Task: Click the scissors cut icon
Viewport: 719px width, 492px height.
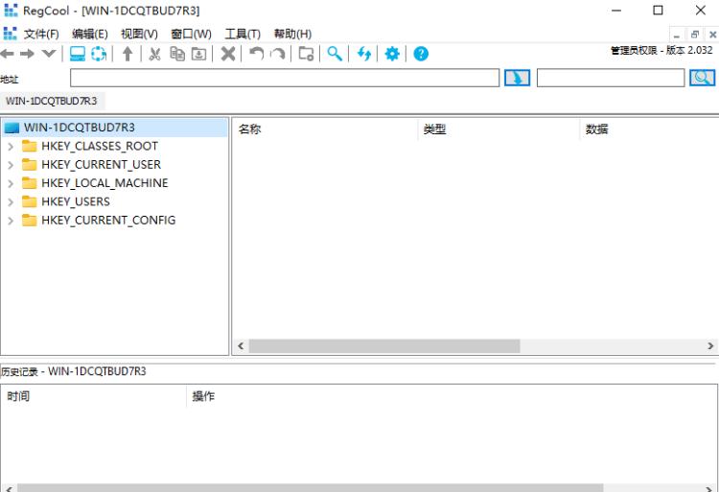Action: [155, 54]
